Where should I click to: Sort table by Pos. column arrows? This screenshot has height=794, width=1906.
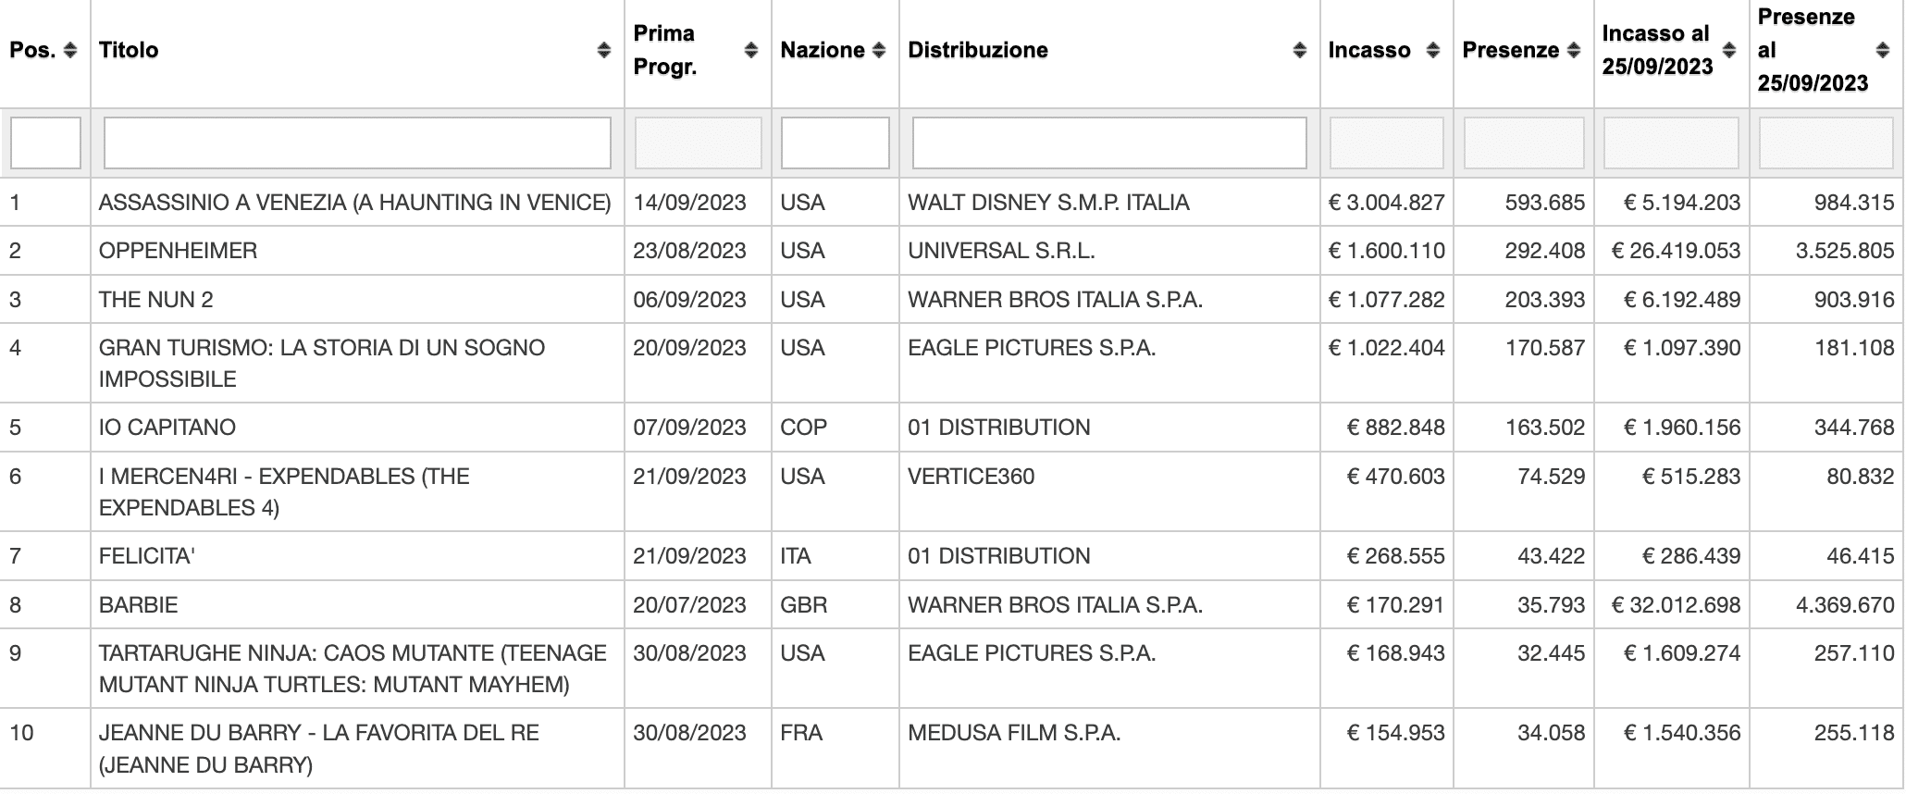tap(70, 50)
